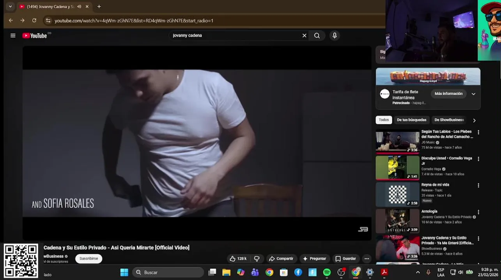Open the ESP LAA language switcher

click(x=441, y=272)
